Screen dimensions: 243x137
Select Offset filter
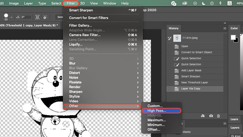161,129
